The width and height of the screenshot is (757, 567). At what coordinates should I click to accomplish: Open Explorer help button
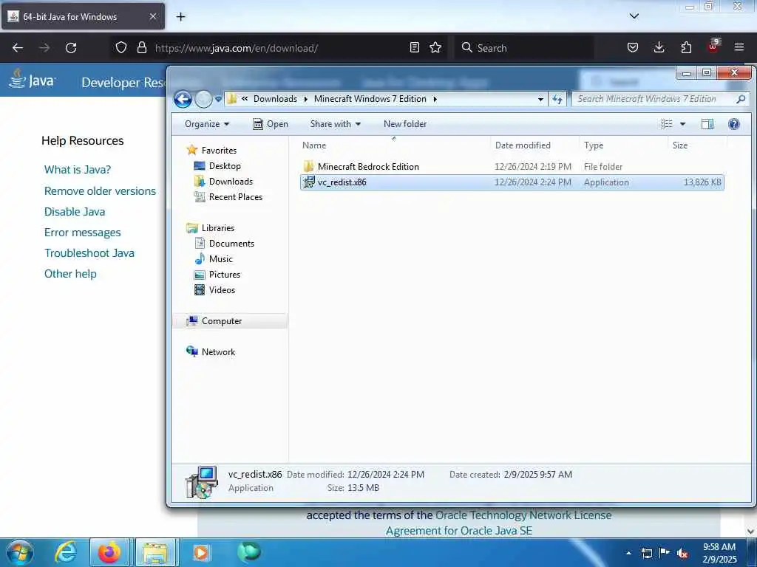click(x=734, y=124)
